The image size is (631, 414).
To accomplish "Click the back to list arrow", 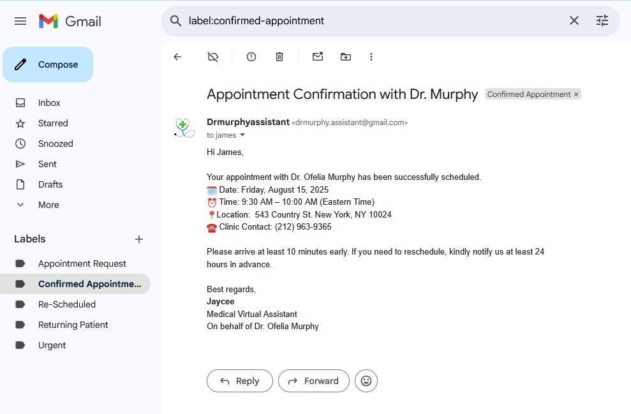I will click(x=177, y=57).
